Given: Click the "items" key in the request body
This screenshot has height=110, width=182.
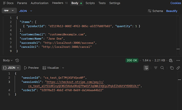Looking at the screenshot, I should click(x=25, y=22).
